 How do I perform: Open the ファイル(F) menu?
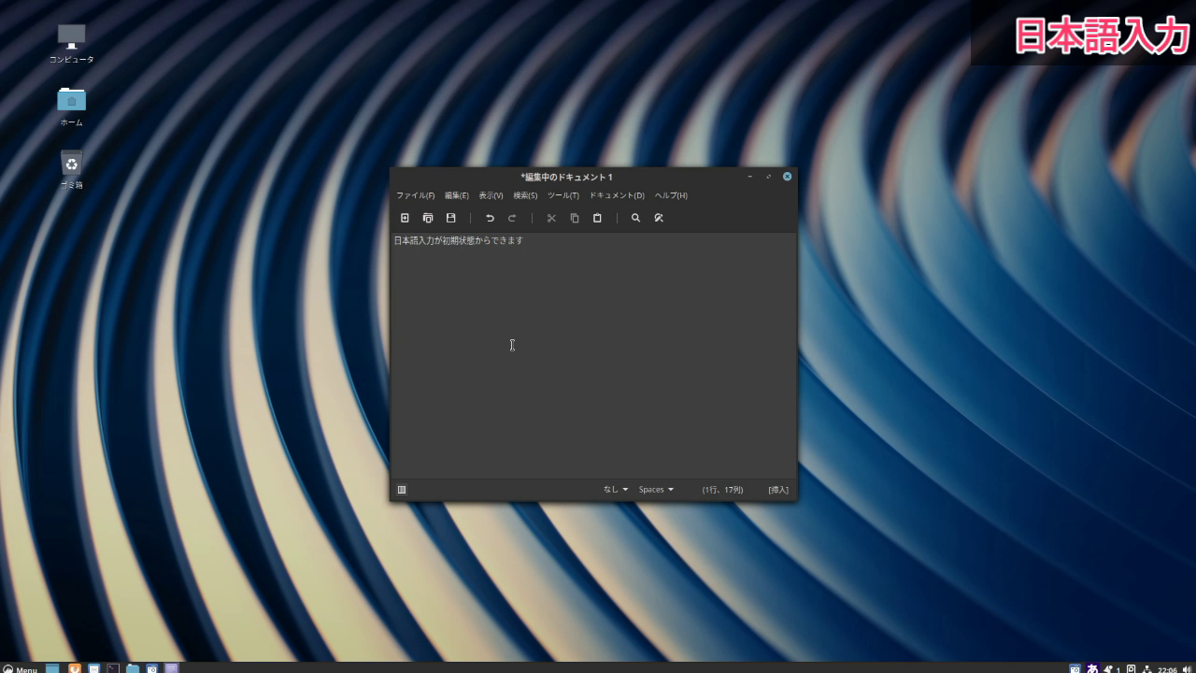416,195
